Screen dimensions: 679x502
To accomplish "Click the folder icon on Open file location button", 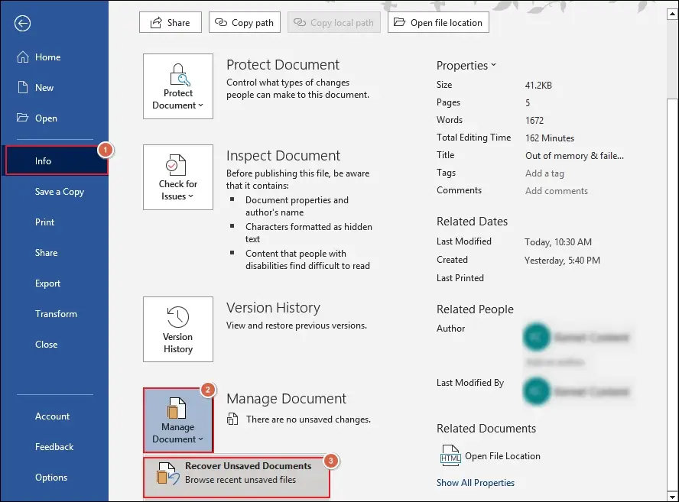I will (399, 22).
